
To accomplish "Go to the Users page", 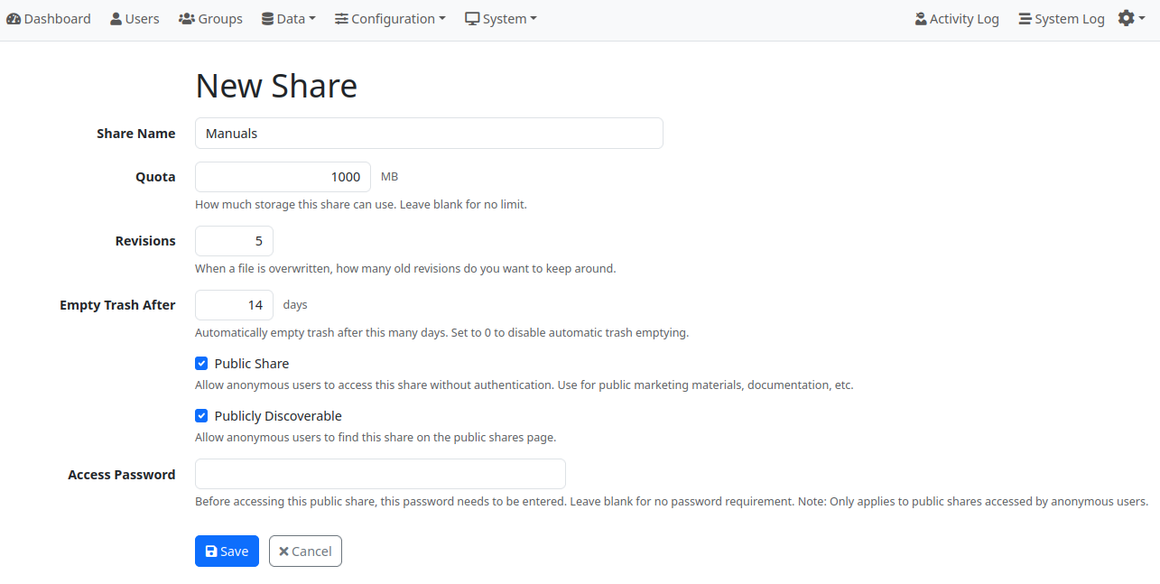I will tap(135, 18).
